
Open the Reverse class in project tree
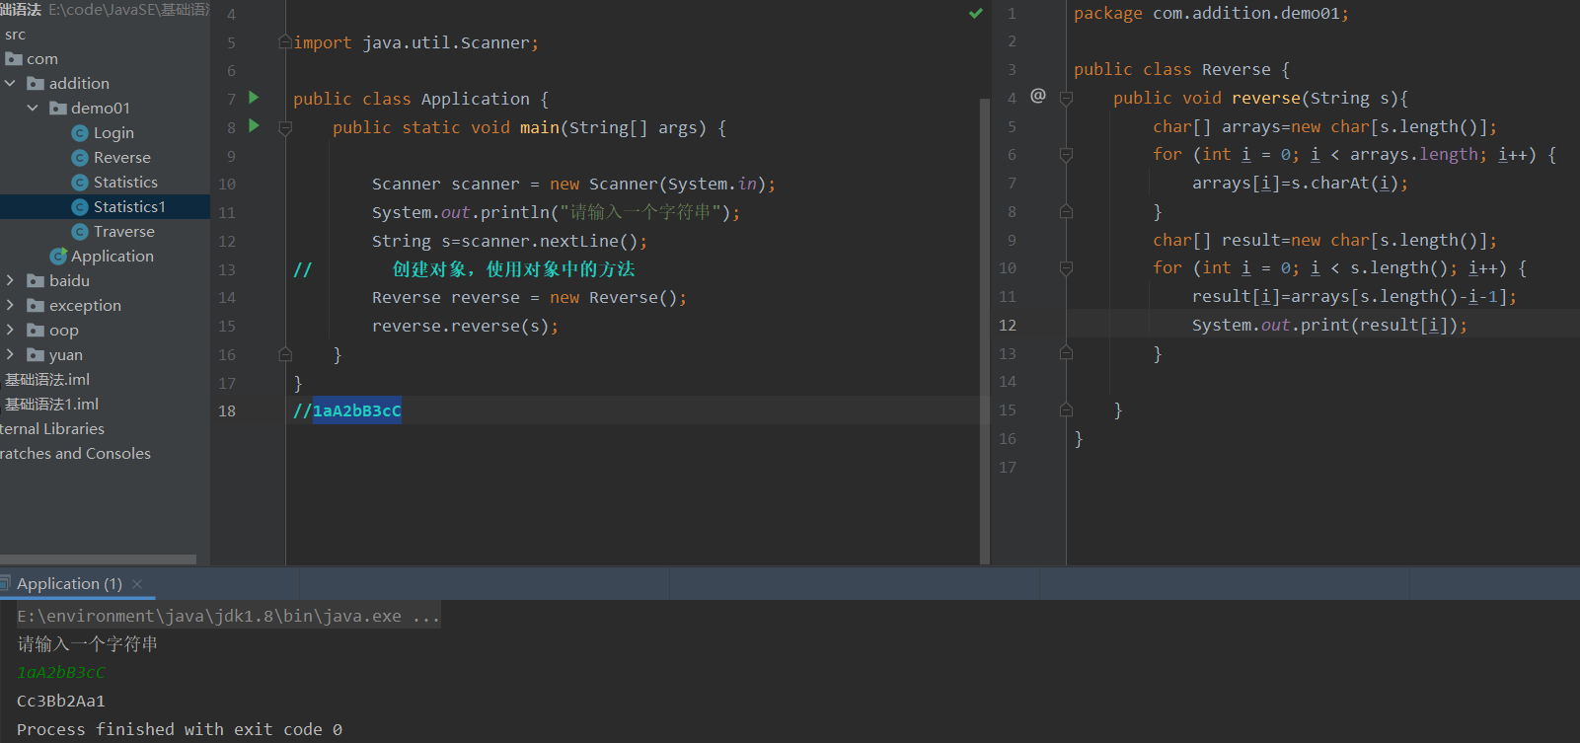coord(121,158)
